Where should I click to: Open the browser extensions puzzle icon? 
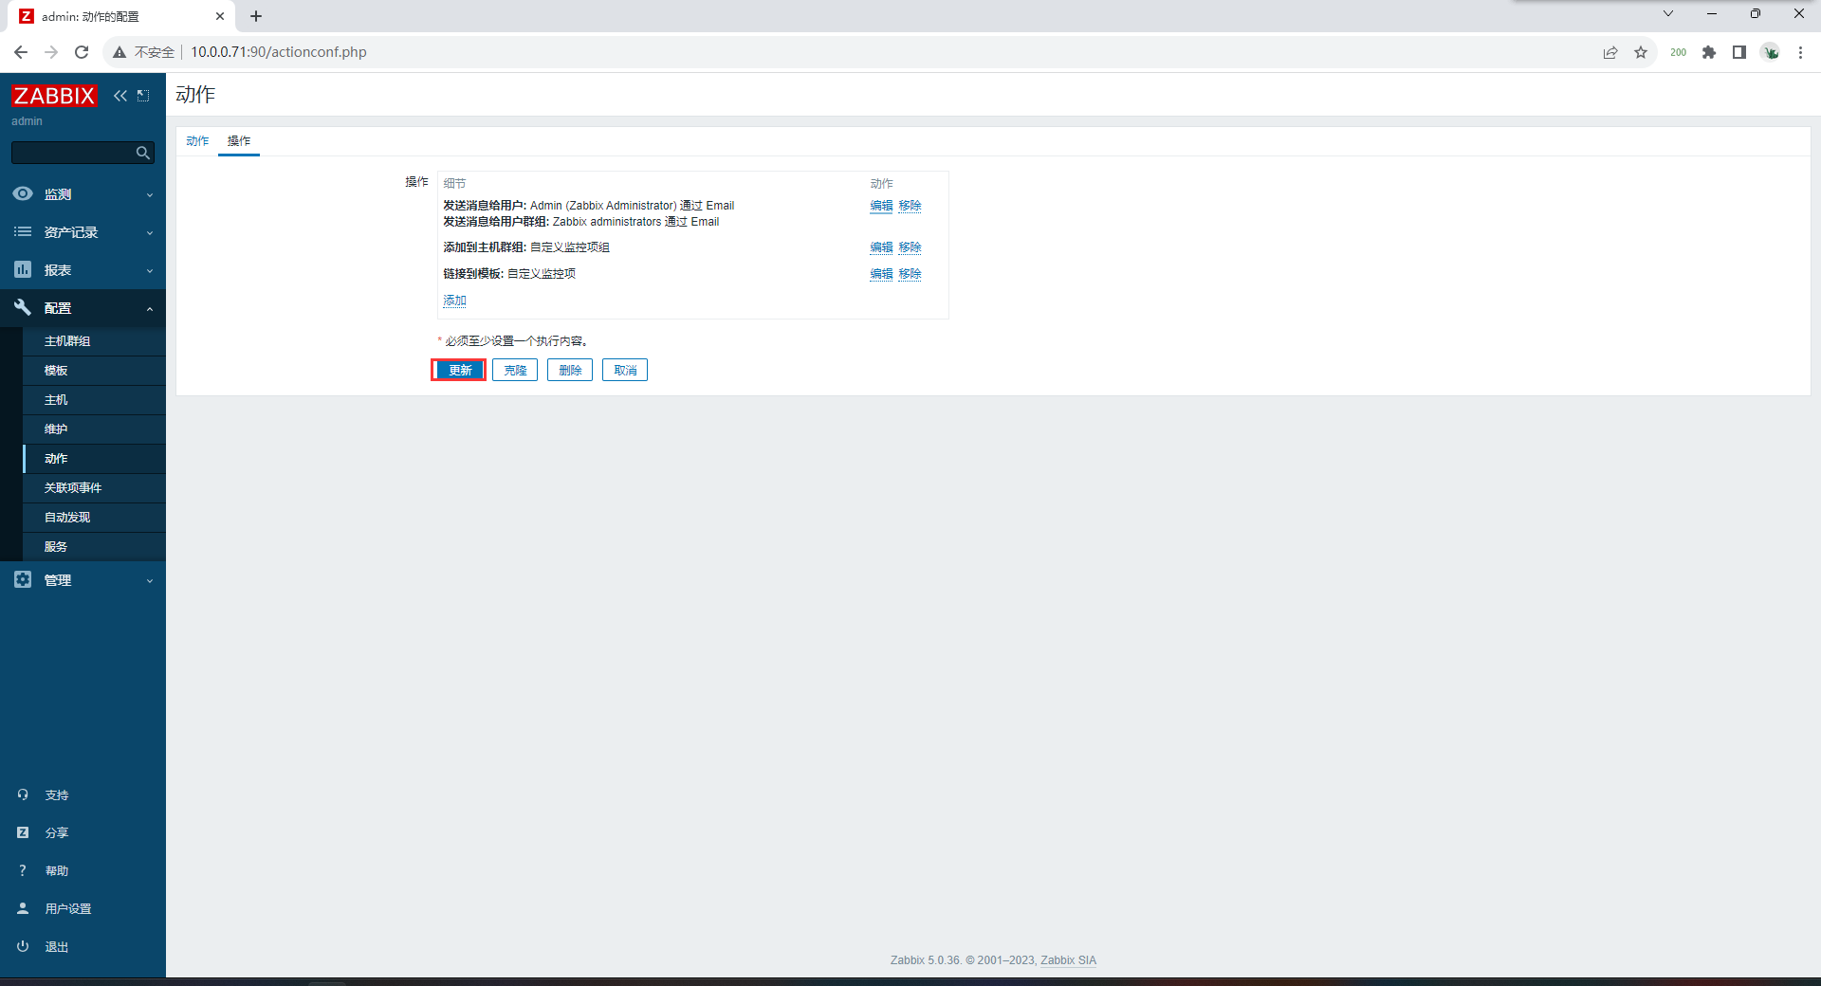[1709, 52]
